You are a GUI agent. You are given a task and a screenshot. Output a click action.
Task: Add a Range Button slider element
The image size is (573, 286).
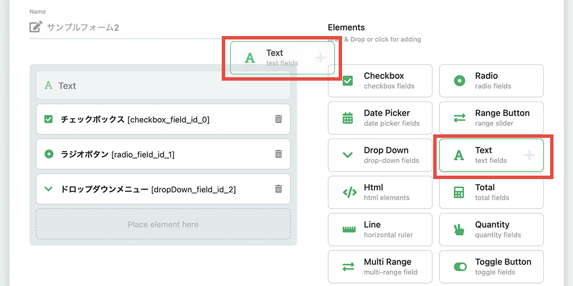(x=491, y=118)
